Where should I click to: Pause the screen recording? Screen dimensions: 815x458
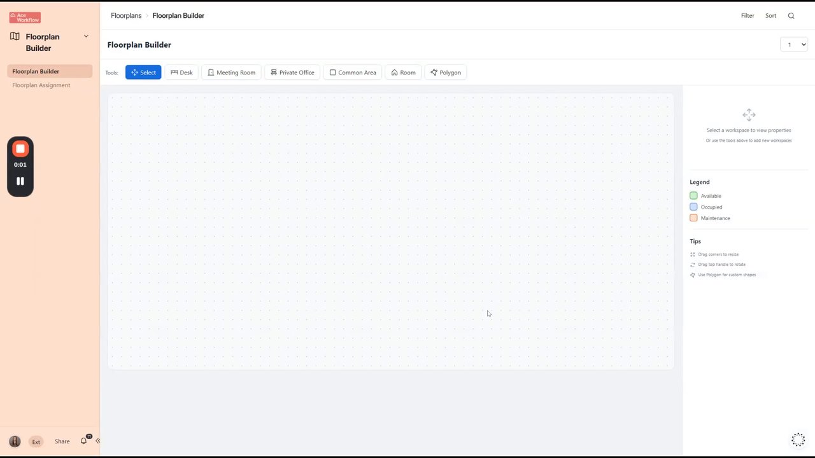coord(20,181)
